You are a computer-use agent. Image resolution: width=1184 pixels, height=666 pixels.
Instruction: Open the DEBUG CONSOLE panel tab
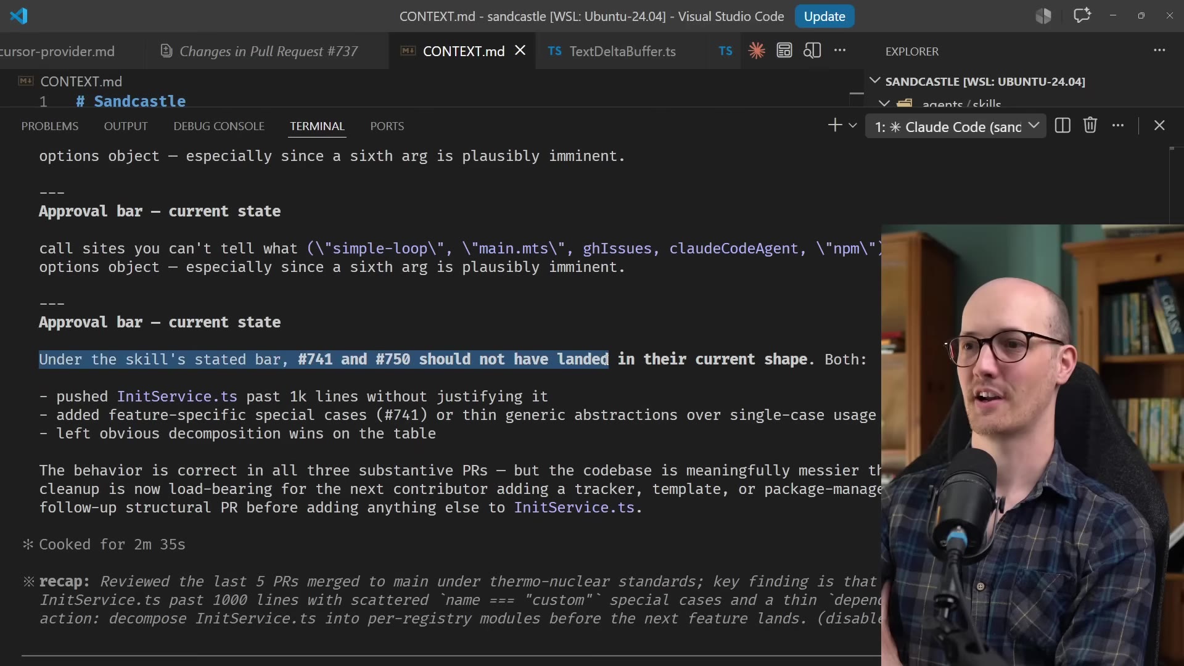pos(219,126)
